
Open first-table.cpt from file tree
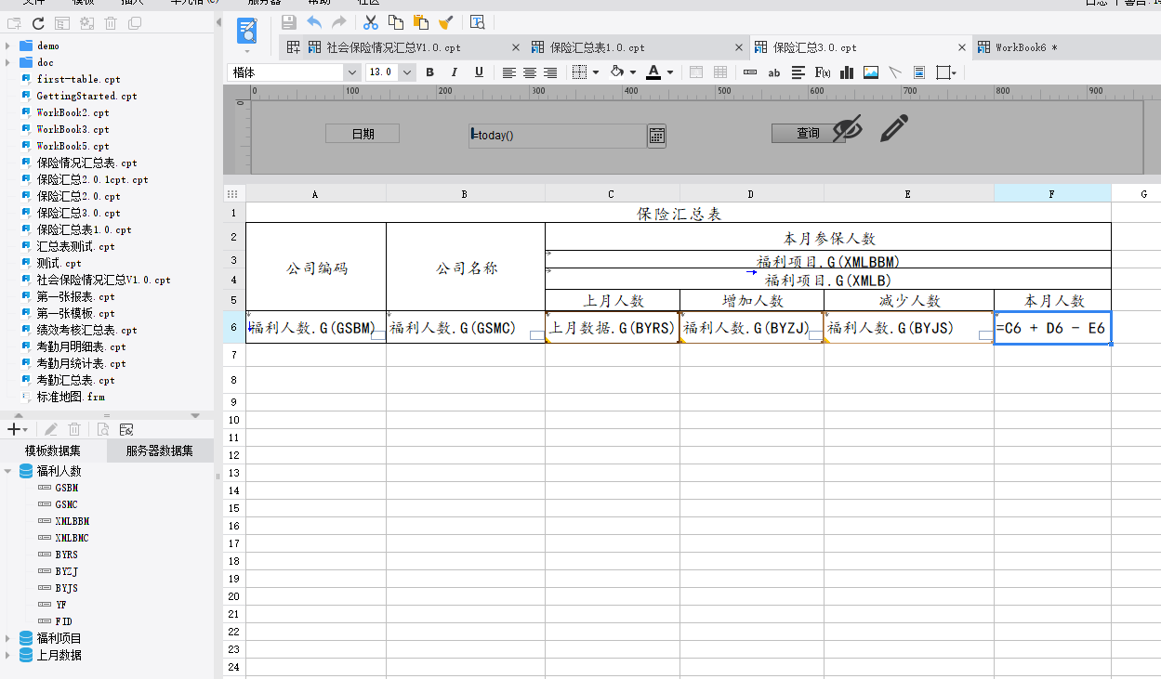[78, 79]
